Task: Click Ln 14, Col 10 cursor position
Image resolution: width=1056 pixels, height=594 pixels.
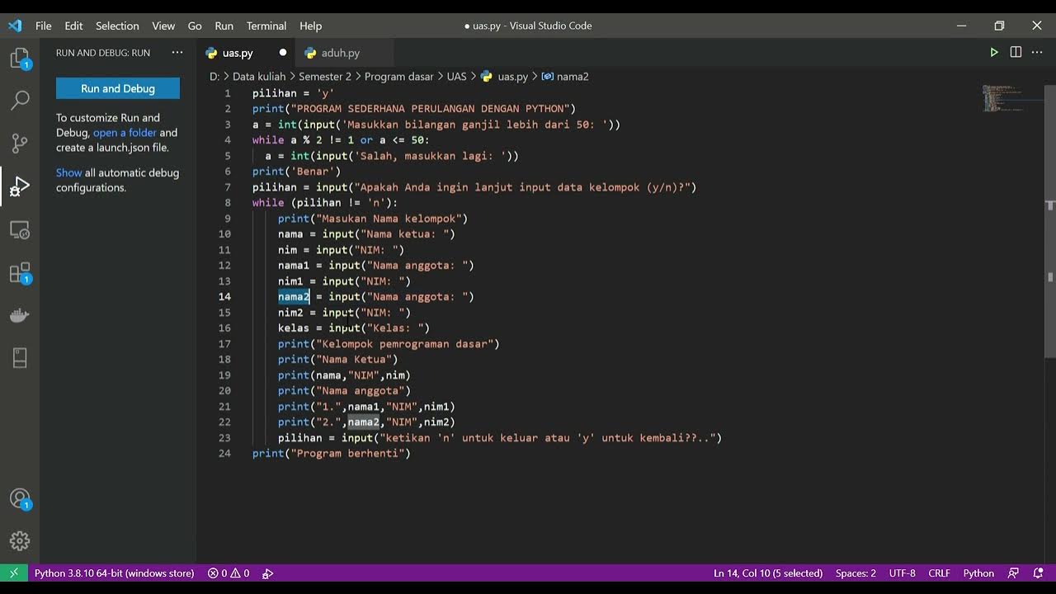Action: click(767, 573)
